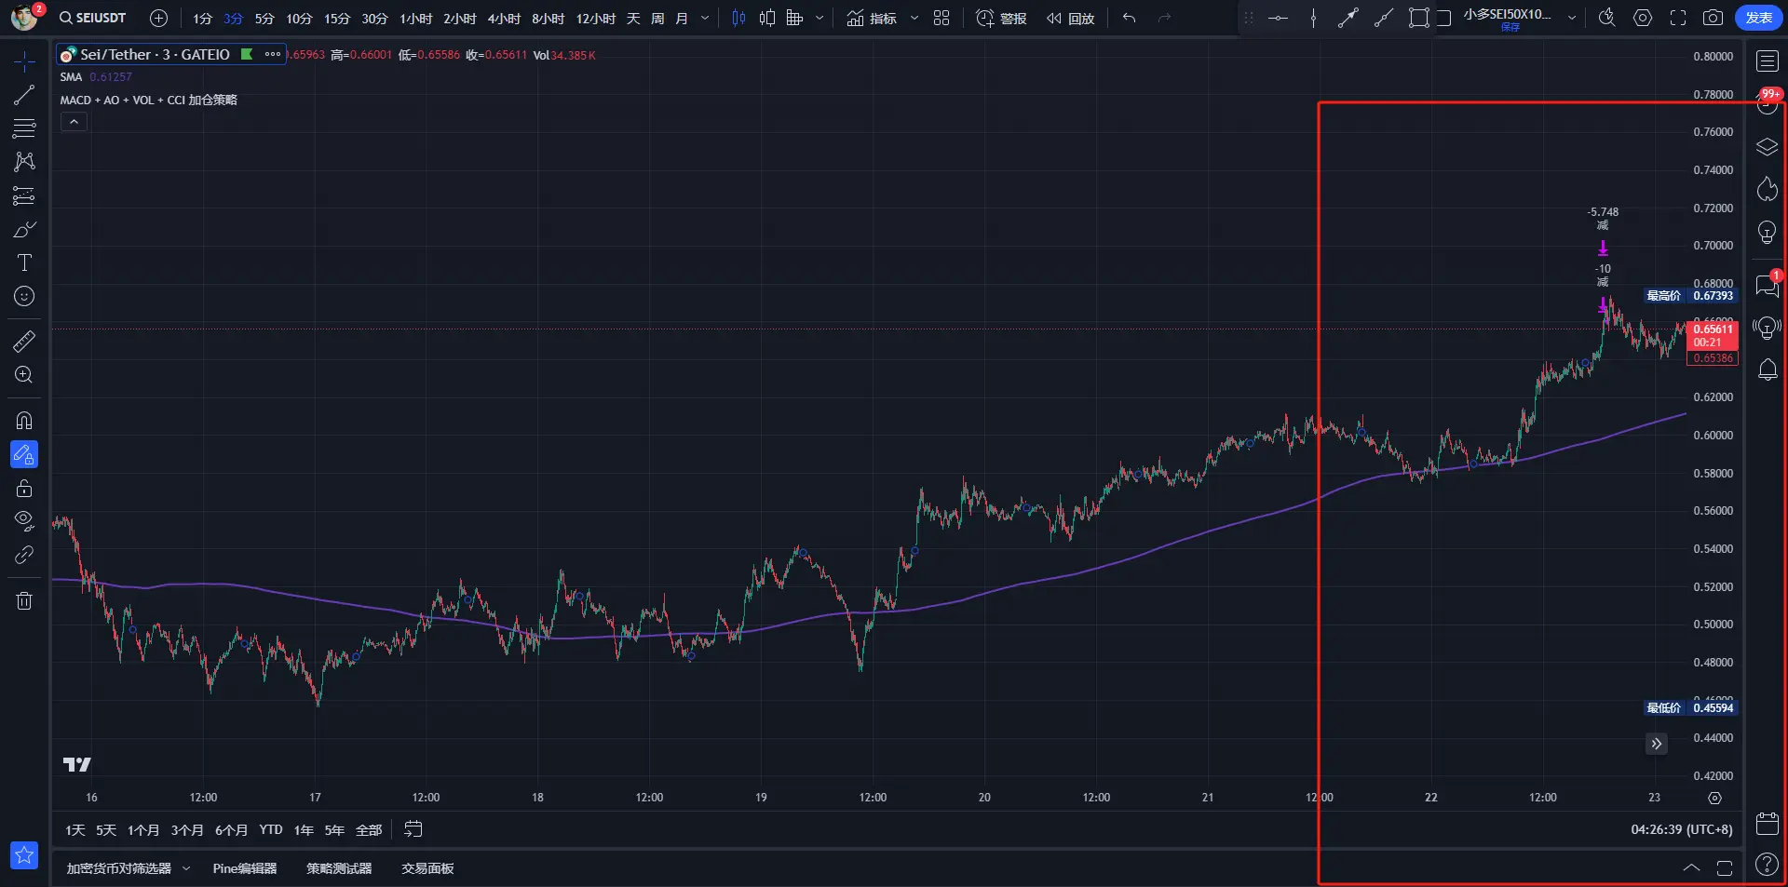The width and height of the screenshot is (1788, 887).
Task: Open the go-to-date calendar icon
Action: 413,829
